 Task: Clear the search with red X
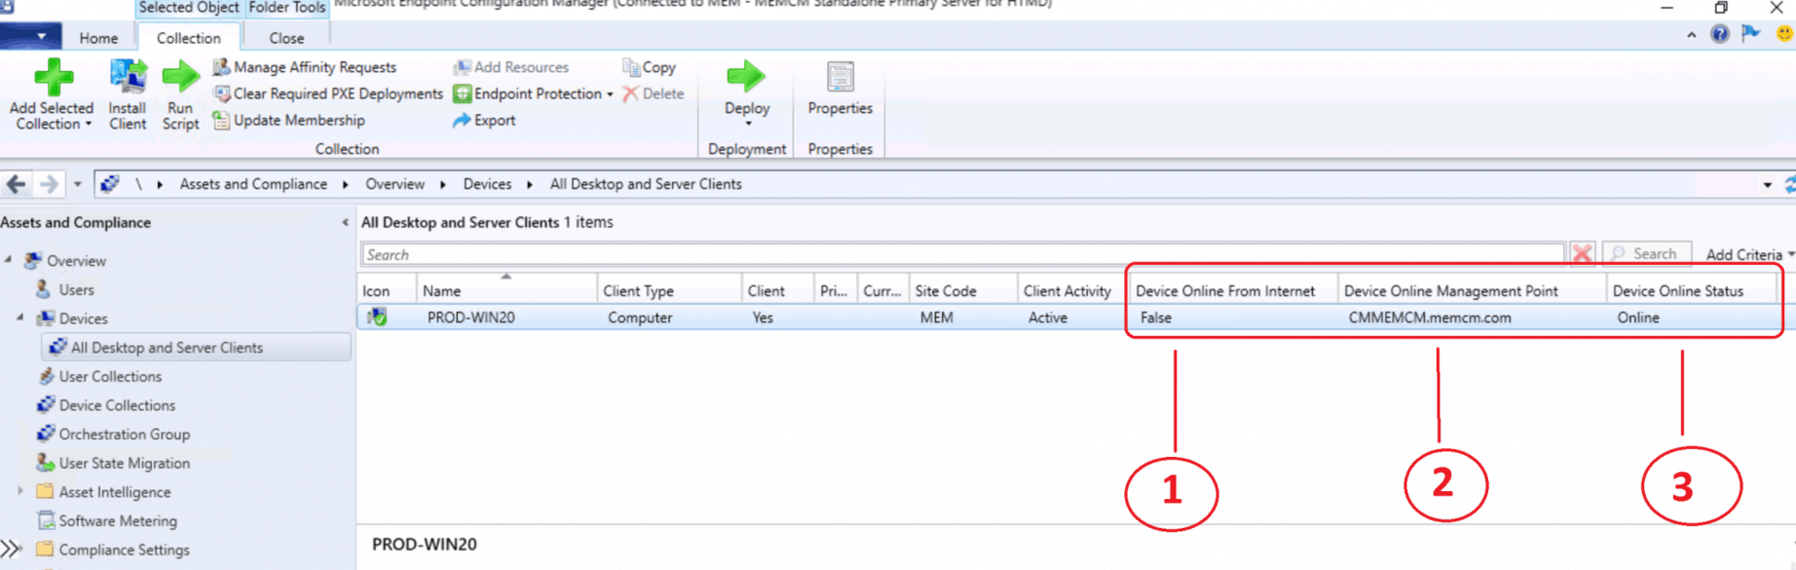click(1582, 254)
